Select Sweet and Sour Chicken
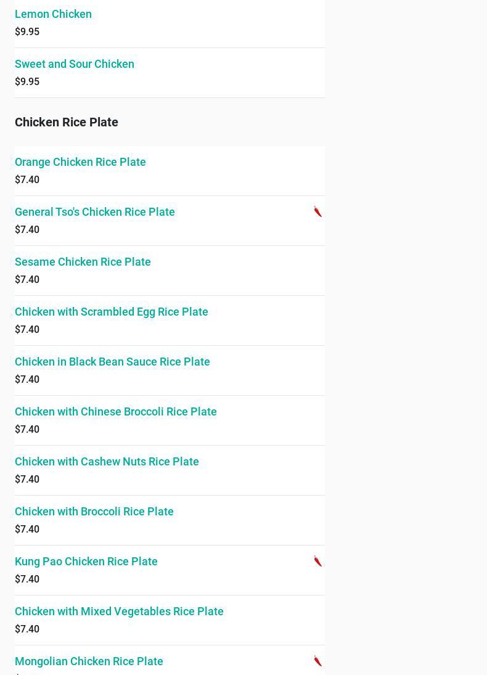 pos(74,63)
